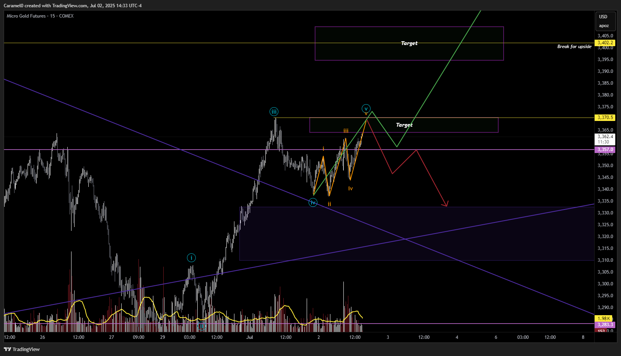Click the '09:00' time axis label
The height and width of the screenshot is (356, 621).
138,337
